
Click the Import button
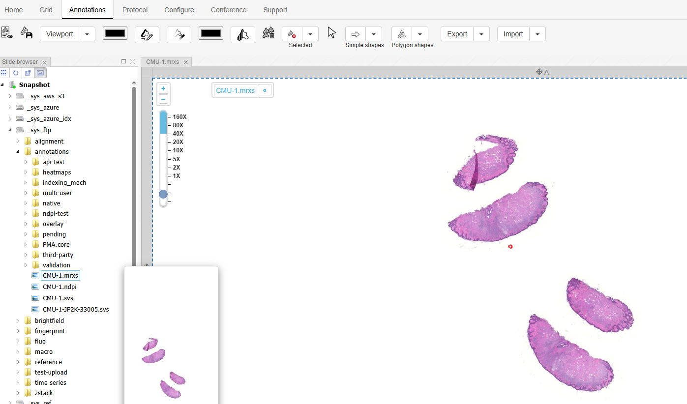pyautogui.click(x=513, y=34)
